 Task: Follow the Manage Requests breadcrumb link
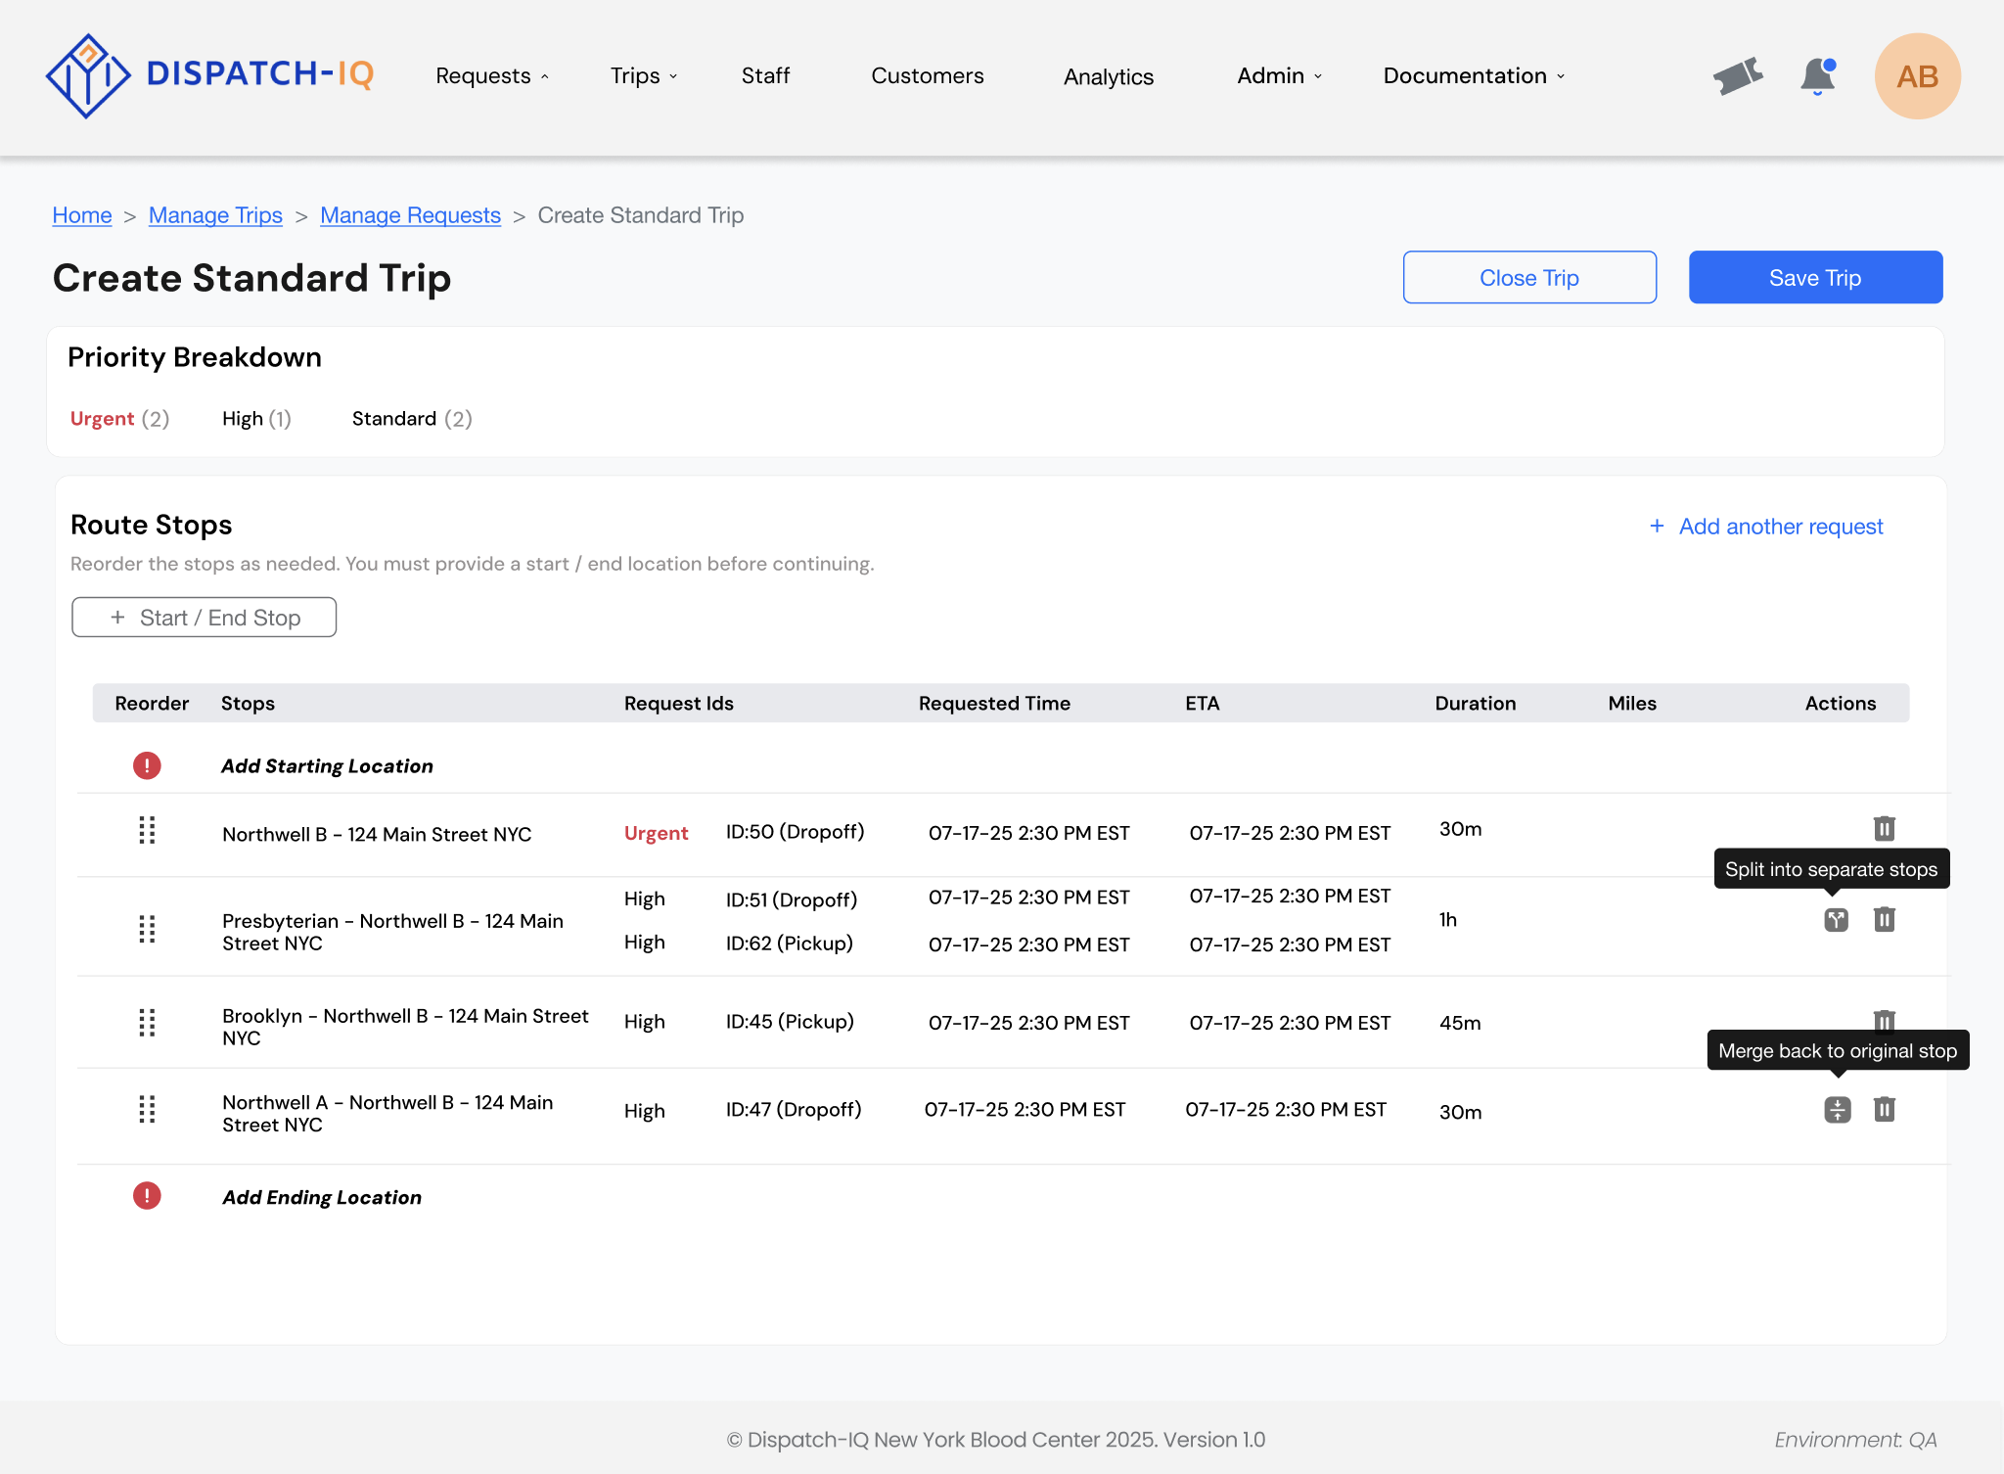pyautogui.click(x=410, y=215)
